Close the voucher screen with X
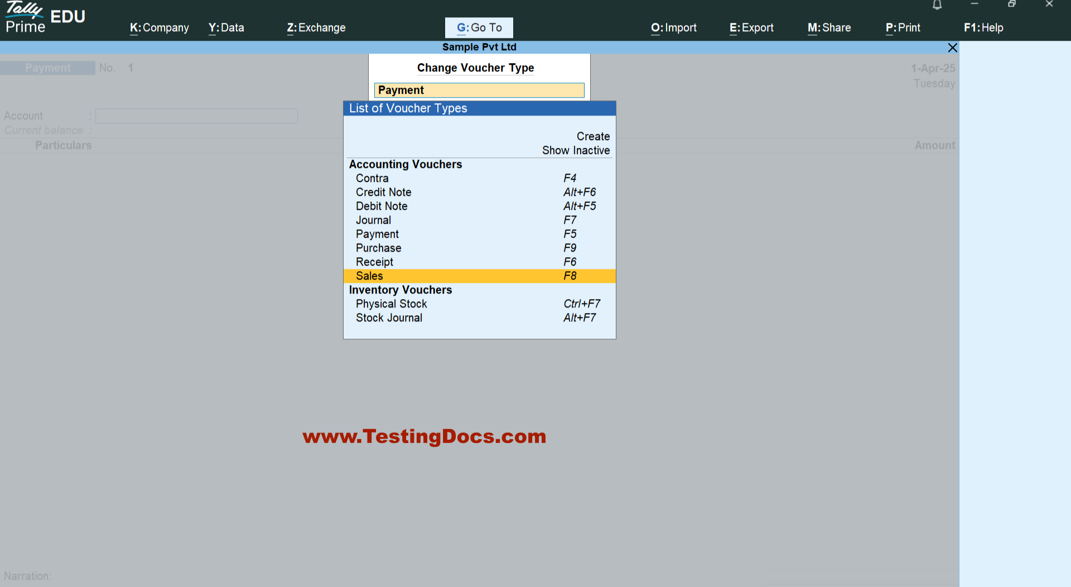Image resolution: width=1071 pixels, height=587 pixels. [x=953, y=48]
